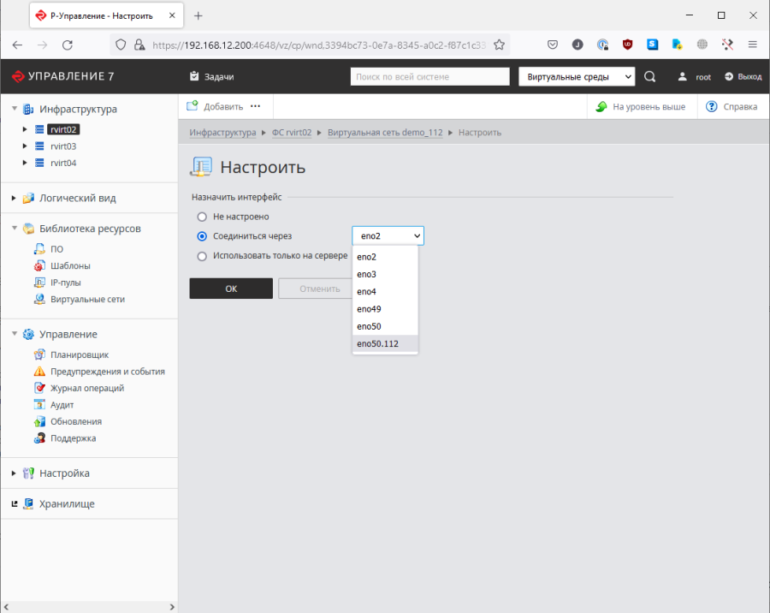The width and height of the screenshot is (770, 613).
Task: Go to 'Виртуальная сеть demo_112' breadcrumb
Action: [385, 133]
